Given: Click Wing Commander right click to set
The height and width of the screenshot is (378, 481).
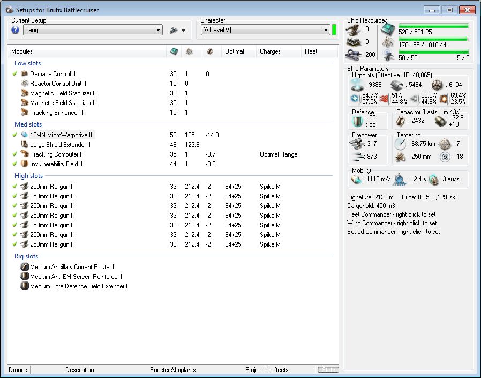Looking at the screenshot, I should (392, 223).
